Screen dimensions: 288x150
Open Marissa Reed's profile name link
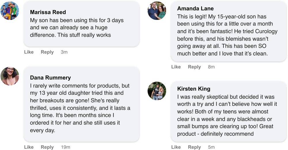tap(48, 12)
